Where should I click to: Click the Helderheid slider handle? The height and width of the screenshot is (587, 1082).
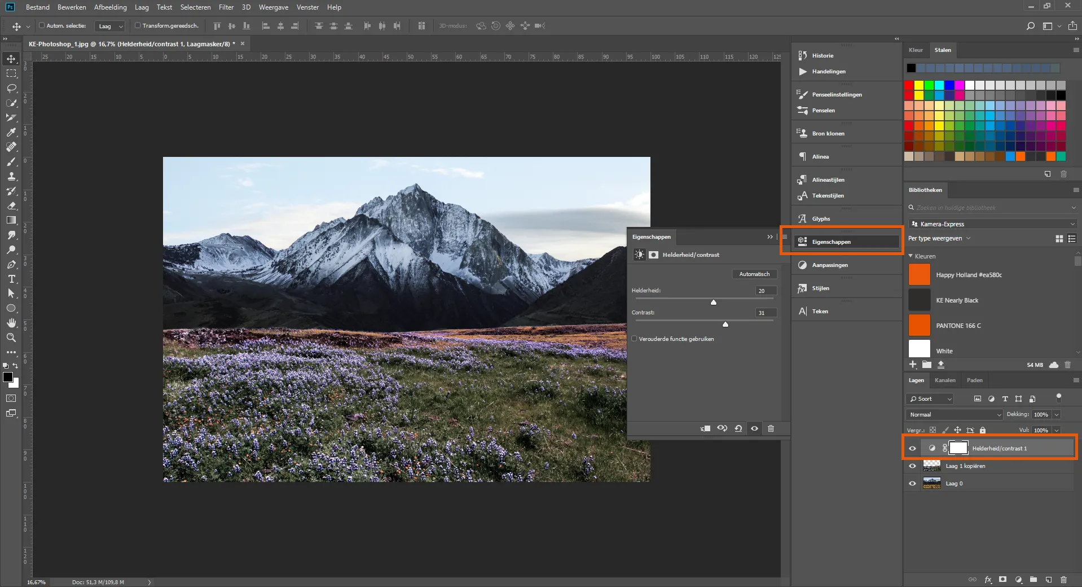click(714, 302)
